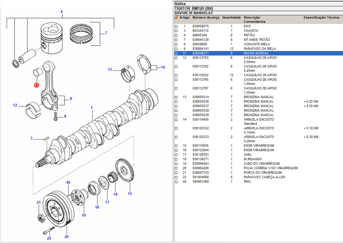Click the Quantidade column header

(231, 18)
